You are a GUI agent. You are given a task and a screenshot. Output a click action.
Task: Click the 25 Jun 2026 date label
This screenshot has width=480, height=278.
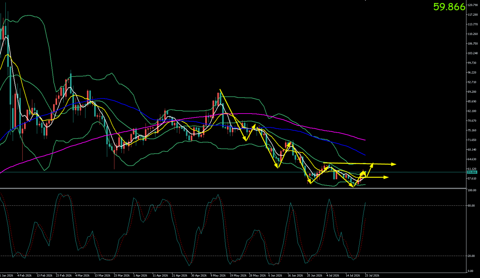pos(315,276)
